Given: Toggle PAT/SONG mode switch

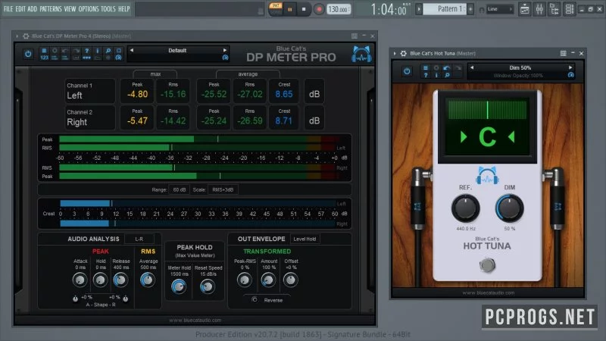Looking at the screenshot, I should (x=276, y=8).
